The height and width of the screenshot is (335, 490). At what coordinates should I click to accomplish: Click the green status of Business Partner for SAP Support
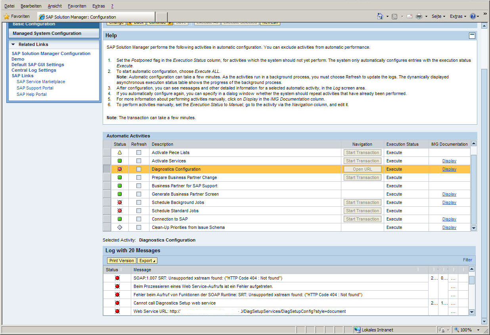click(x=120, y=186)
